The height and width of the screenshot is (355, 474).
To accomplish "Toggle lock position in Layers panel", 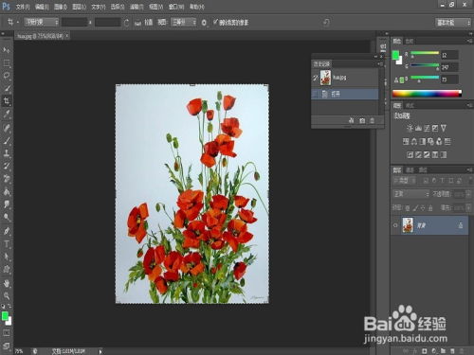I will [423, 208].
